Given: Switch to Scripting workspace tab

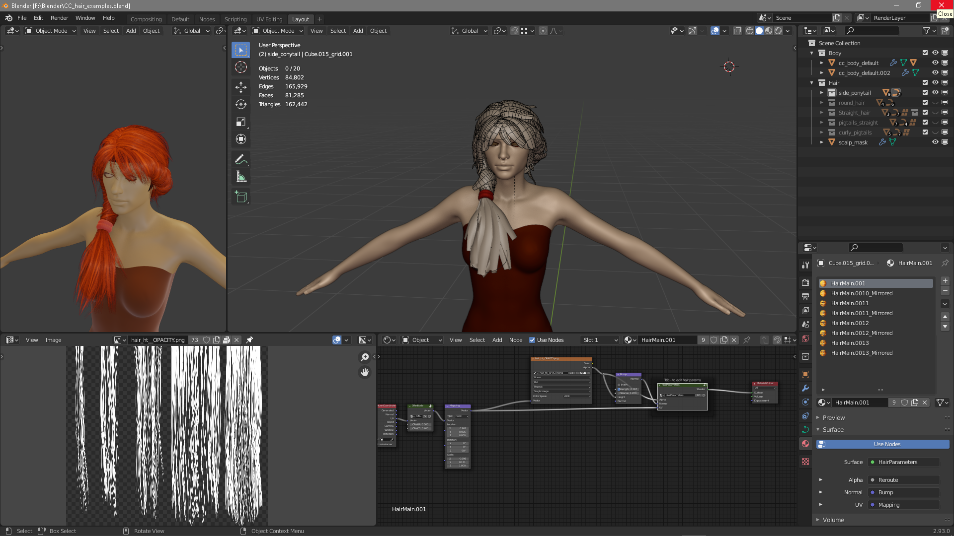Looking at the screenshot, I should tap(236, 19).
